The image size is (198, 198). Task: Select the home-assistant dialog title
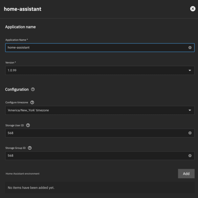(23, 9)
